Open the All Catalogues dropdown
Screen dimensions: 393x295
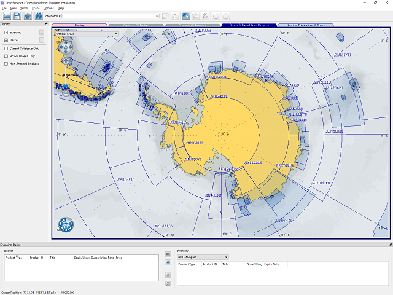pos(226,257)
